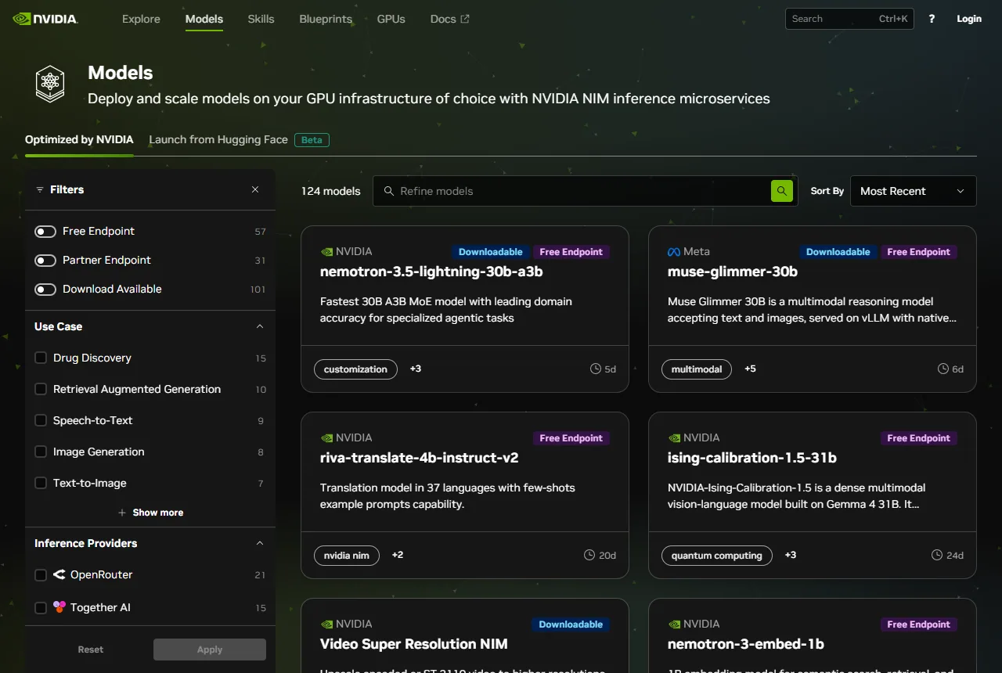Switch to Launch from Hugging Face tab

click(x=218, y=139)
